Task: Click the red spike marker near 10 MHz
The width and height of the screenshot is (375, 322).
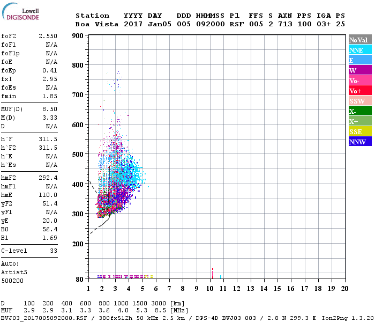Action: click(x=212, y=273)
